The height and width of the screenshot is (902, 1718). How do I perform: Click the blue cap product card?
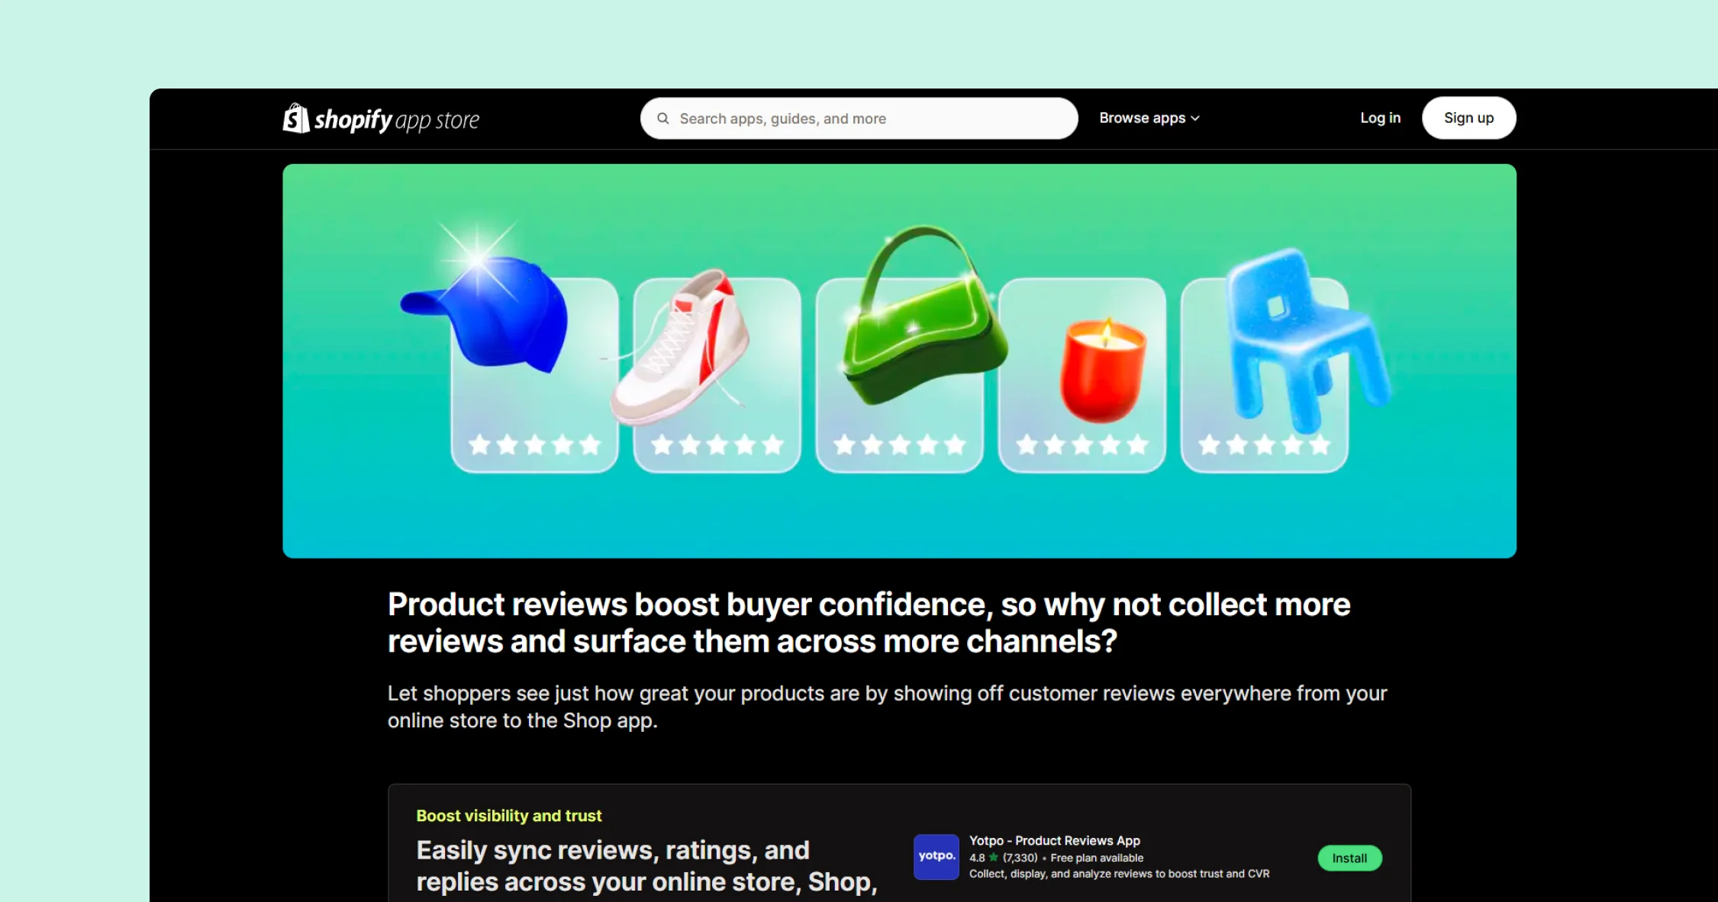click(x=533, y=374)
